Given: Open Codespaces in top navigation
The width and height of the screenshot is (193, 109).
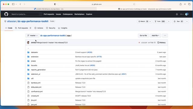Looking at the screenshot, I should click(x=68, y=14).
